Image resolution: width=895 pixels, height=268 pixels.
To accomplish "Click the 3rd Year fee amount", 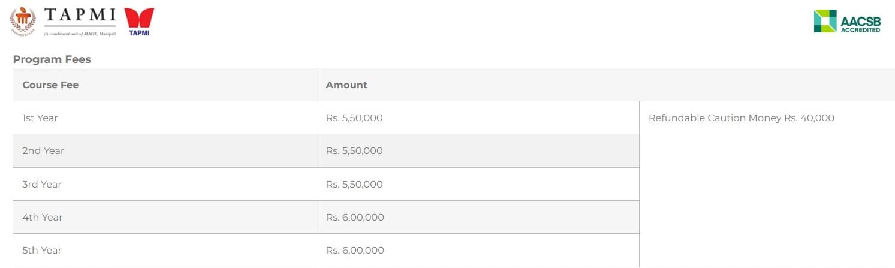I will (354, 184).
